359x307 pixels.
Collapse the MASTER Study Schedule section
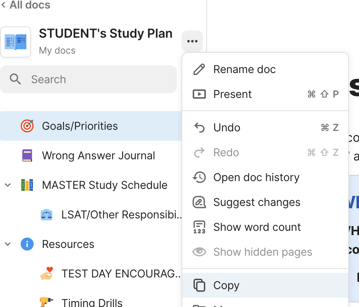[8, 185]
